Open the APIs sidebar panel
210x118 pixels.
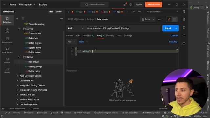pyautogui.click(x=7, y=30)
